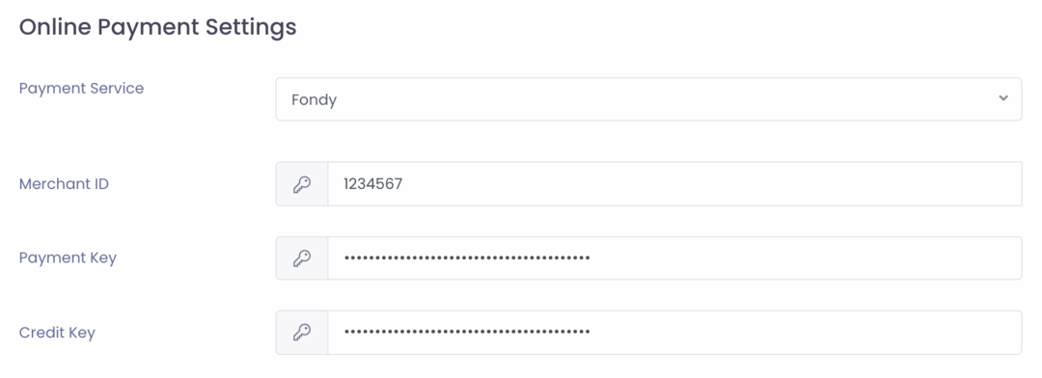Screen dimensions: 1042x378
Task: Focus the Credit Key password field
Action: pyautogui.click(x=674, y=332)
